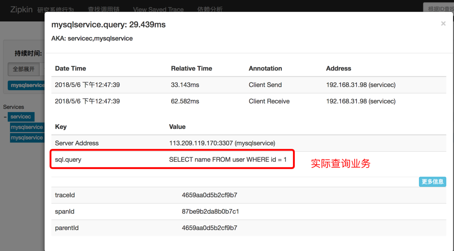454x251 pixels.
Task: Click the Client Send annotation row
Action: coord(249,85)
